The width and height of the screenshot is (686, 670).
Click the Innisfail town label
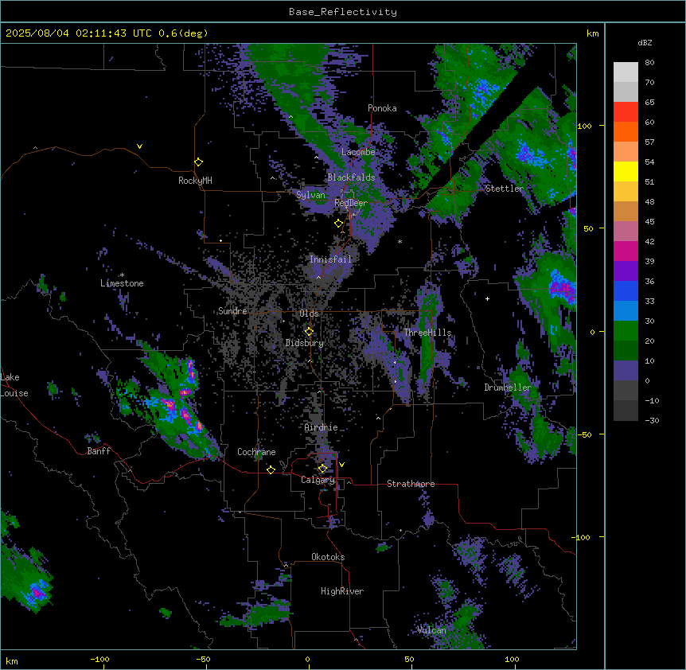(330, 259)
